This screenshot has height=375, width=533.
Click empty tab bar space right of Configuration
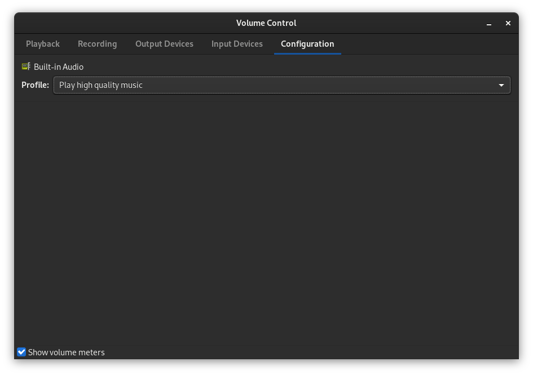tap(429, 44)
